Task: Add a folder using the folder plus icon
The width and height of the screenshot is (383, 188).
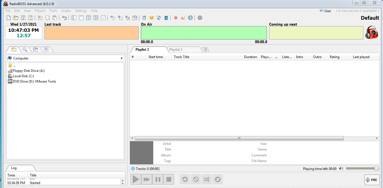Action: click(x=135, y=18)
